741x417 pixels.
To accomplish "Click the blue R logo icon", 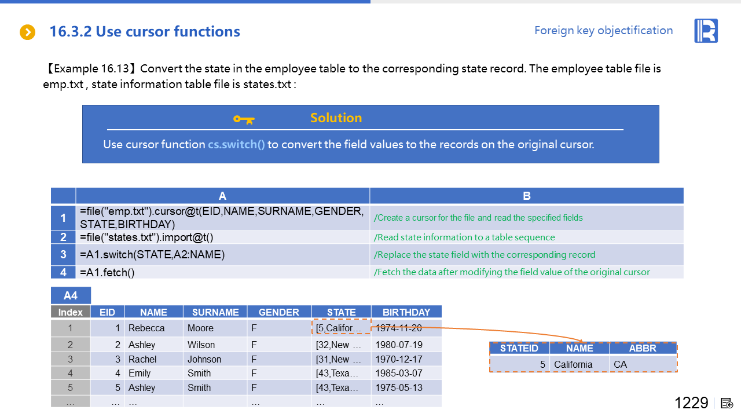I will click(x=706, y=31).
